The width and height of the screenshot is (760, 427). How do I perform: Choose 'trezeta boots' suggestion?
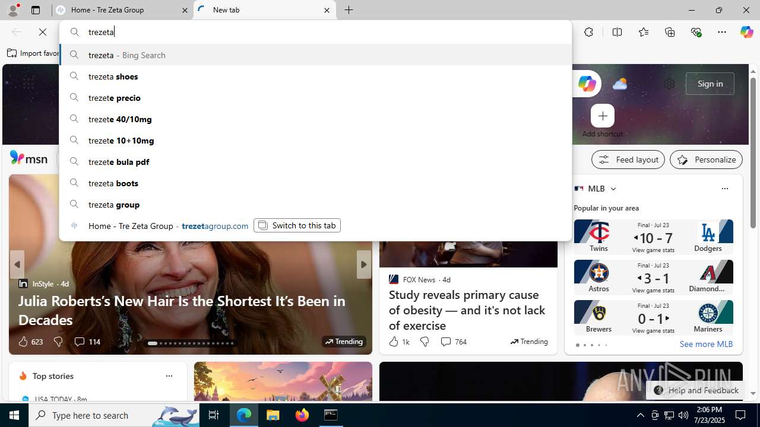click(x=316, y=183)
